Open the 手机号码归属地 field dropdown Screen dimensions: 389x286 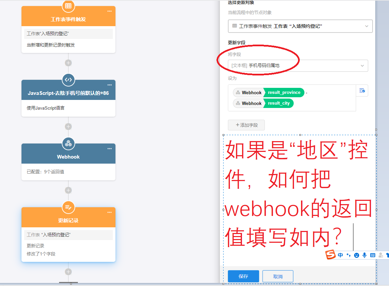point(298,66)
